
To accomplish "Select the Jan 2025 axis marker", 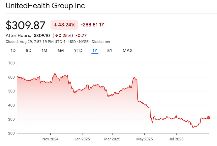I will pyautogui.click(x=82, y=139).
